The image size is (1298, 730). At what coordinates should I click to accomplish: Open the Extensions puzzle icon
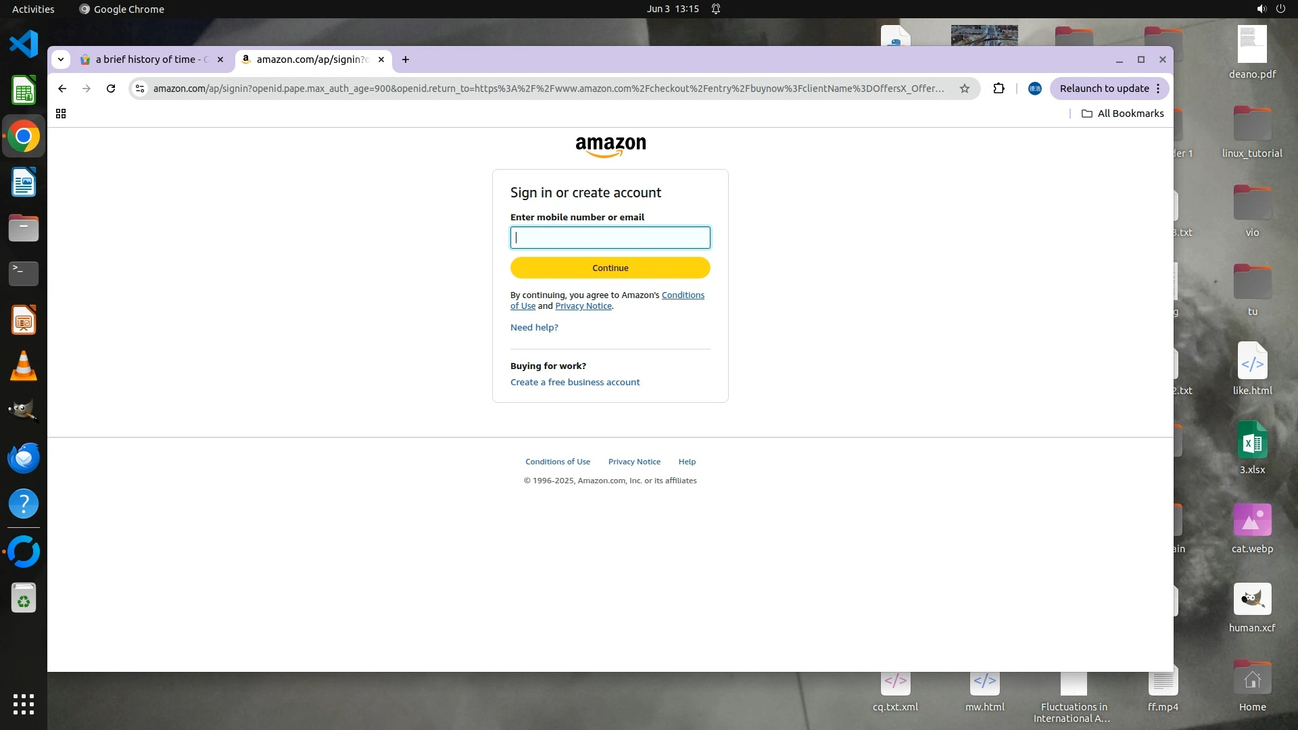click(x=999, y=89)
